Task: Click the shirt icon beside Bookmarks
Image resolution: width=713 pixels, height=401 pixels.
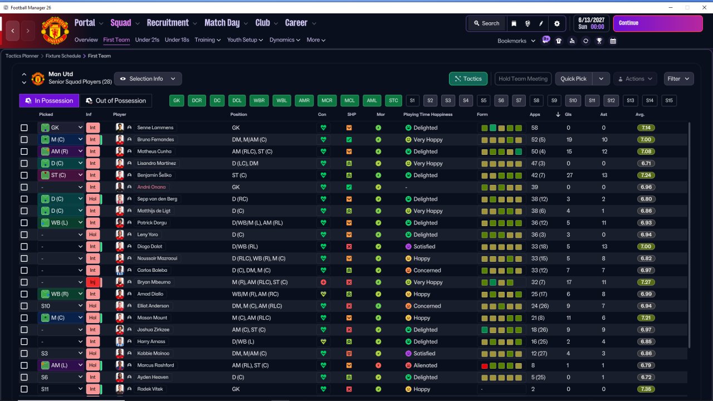Action: [x=559, y=41]
